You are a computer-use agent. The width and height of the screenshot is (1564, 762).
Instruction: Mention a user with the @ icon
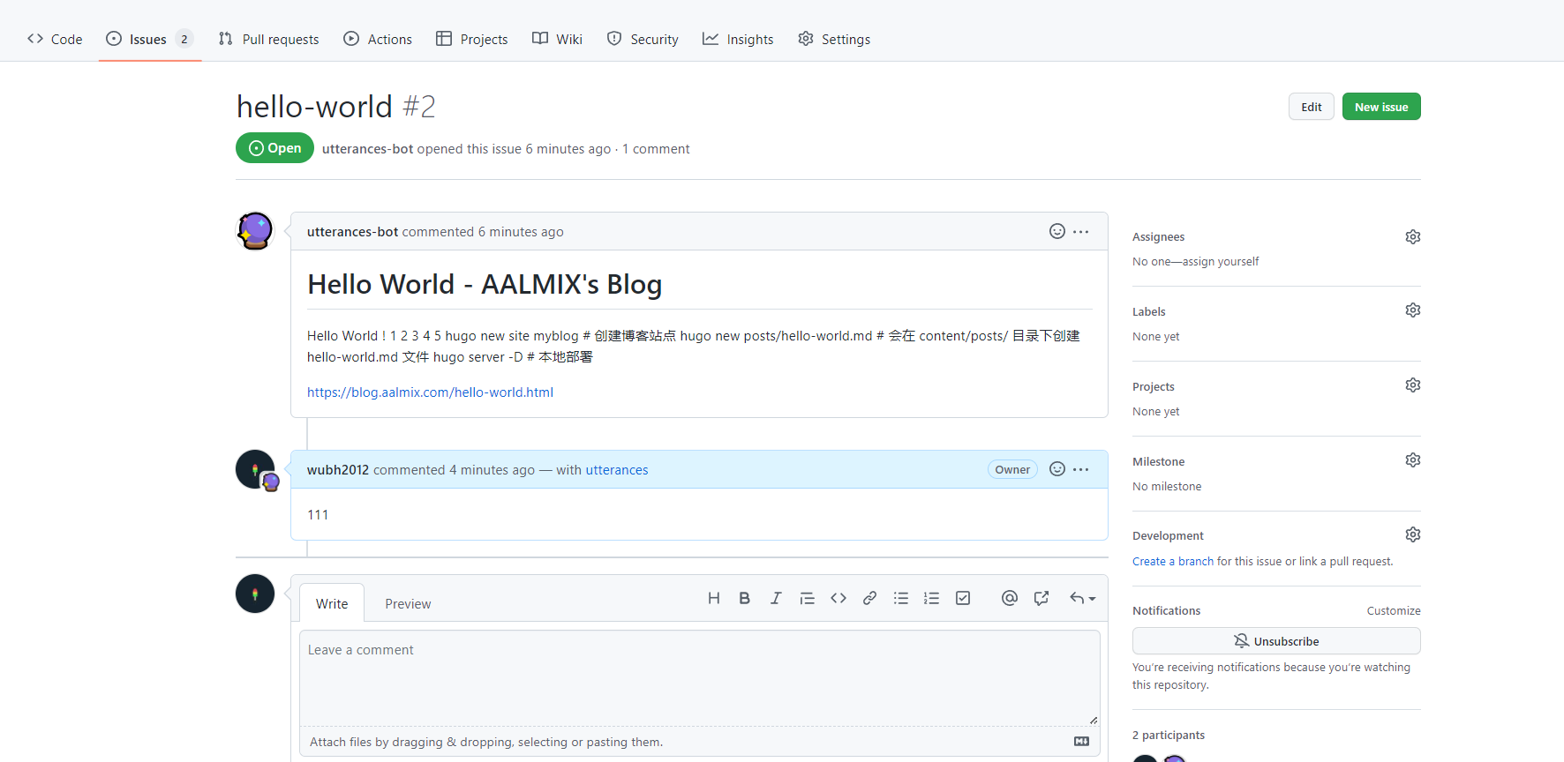point(1010,598)
